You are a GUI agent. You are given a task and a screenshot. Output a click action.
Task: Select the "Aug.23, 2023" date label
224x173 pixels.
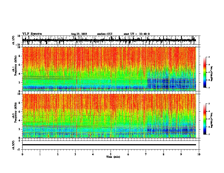coord(79,34)
